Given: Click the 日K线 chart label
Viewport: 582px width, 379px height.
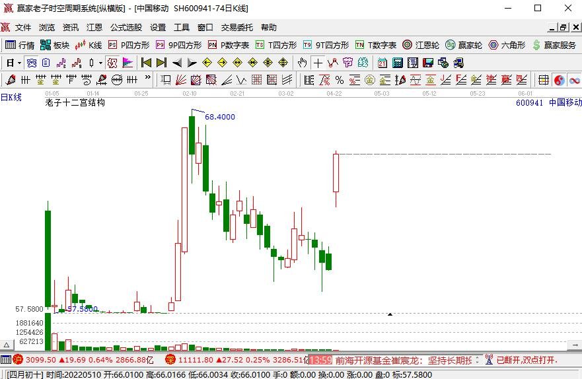Looking at the screenshot, I should coord(11,97).
